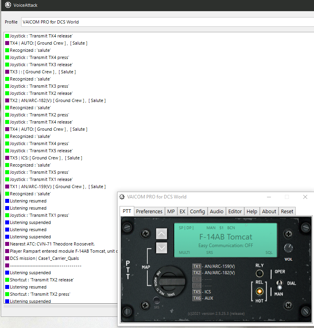Image resolution: width=314 pixels, height=328 pixels.
Task: Click the SRS indicator lamp
Action: 156,300
